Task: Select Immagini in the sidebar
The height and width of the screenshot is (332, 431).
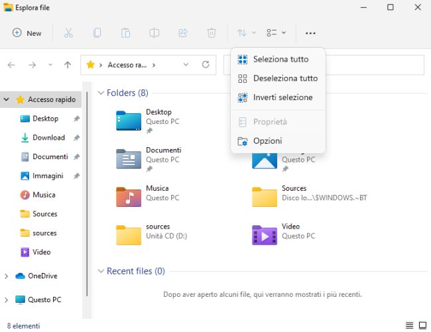Action: click(48, 176)
